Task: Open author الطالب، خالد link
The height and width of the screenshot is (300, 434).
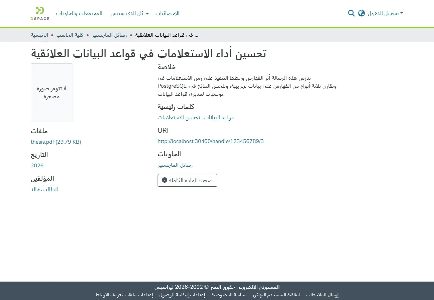Action: click(x=44, y=189)
